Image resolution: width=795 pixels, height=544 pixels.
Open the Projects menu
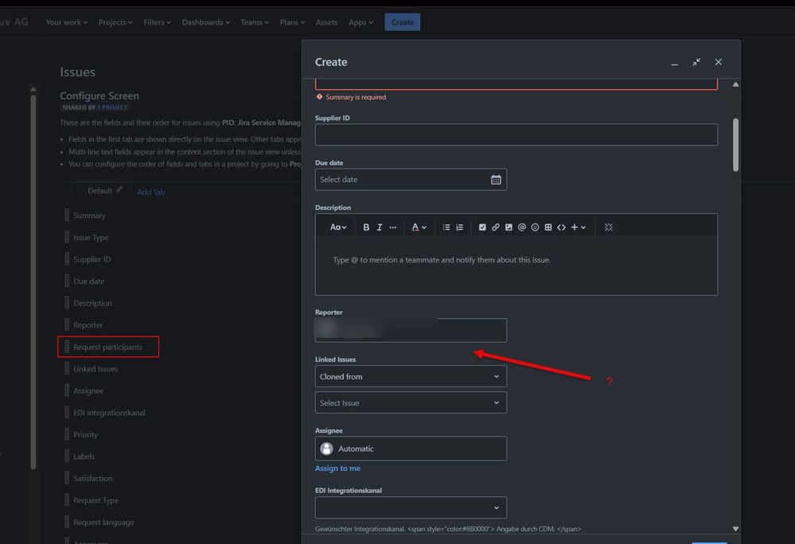[115, 22]
